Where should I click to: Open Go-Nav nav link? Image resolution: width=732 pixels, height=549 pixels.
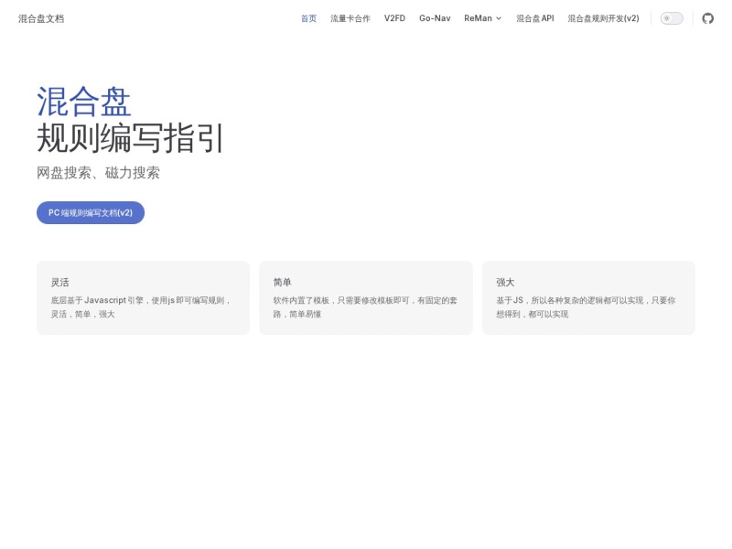point(435,18)
